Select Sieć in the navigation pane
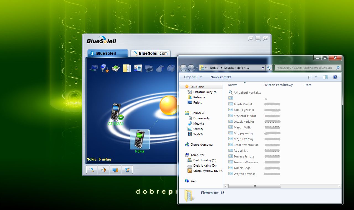Image resolution: width=354 pixels, height=210 pixels. pyautogui.click(x=193, y=181)
